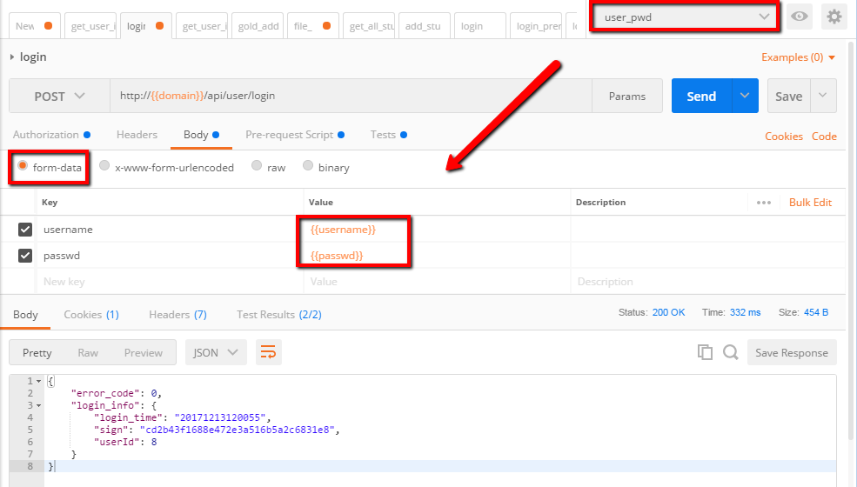This screenshot has width=857, height=487.
Task: Search response body magnifier icon
Action: tap(731, 352)
